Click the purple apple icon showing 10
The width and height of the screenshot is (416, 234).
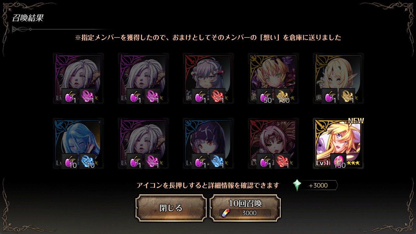[x=70, y=161]
